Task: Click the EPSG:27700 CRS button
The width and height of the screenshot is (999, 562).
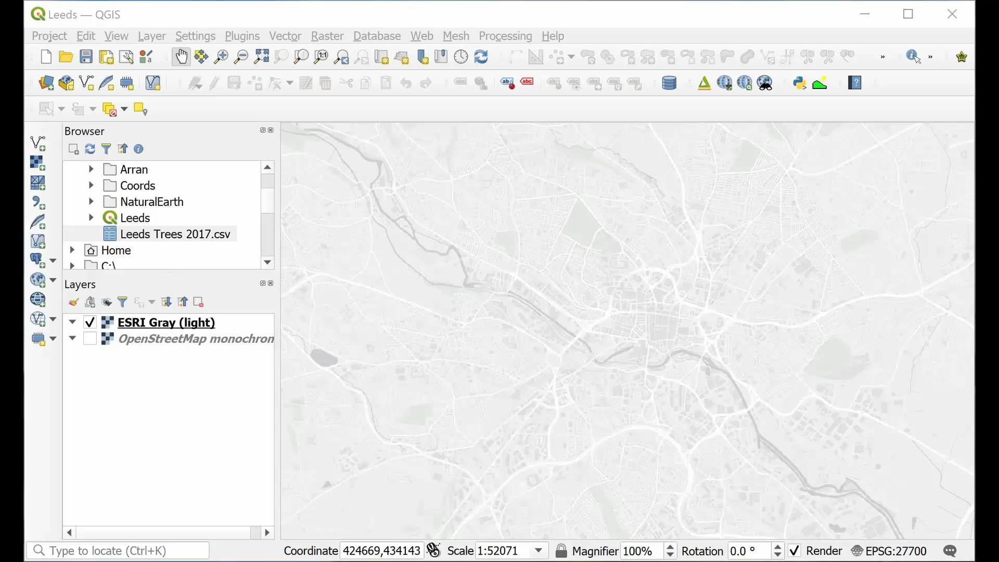Action: click(889, 551)
